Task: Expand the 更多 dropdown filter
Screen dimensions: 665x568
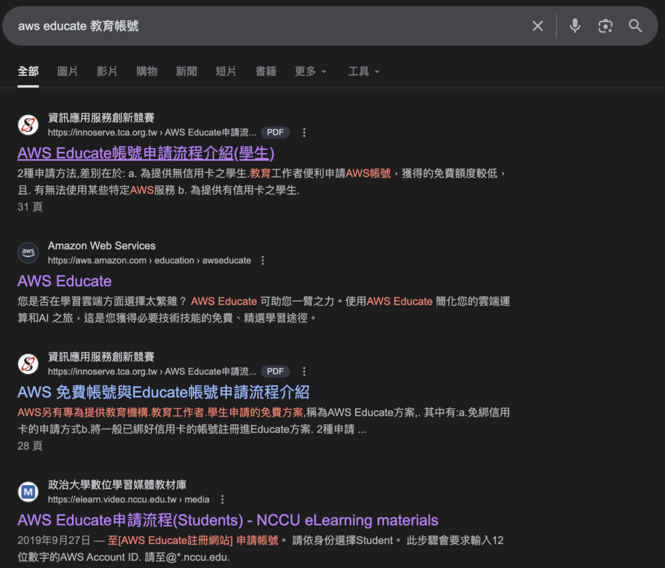Action: [310, 71]
